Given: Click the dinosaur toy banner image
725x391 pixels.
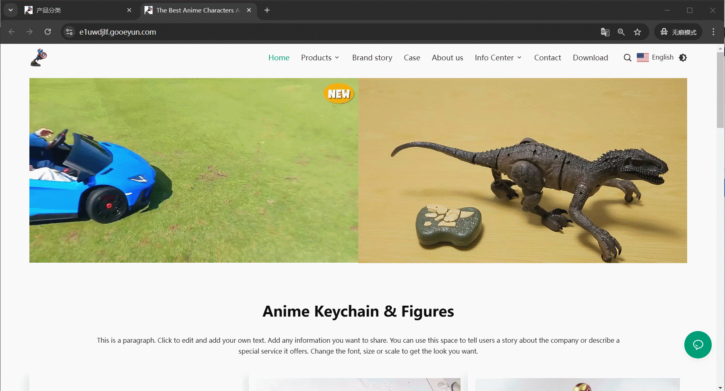Looking at the screenshot, I should [523, 170].
